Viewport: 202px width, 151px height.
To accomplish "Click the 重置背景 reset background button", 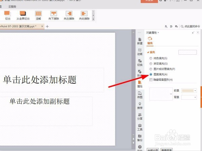I will pos(167,150).
